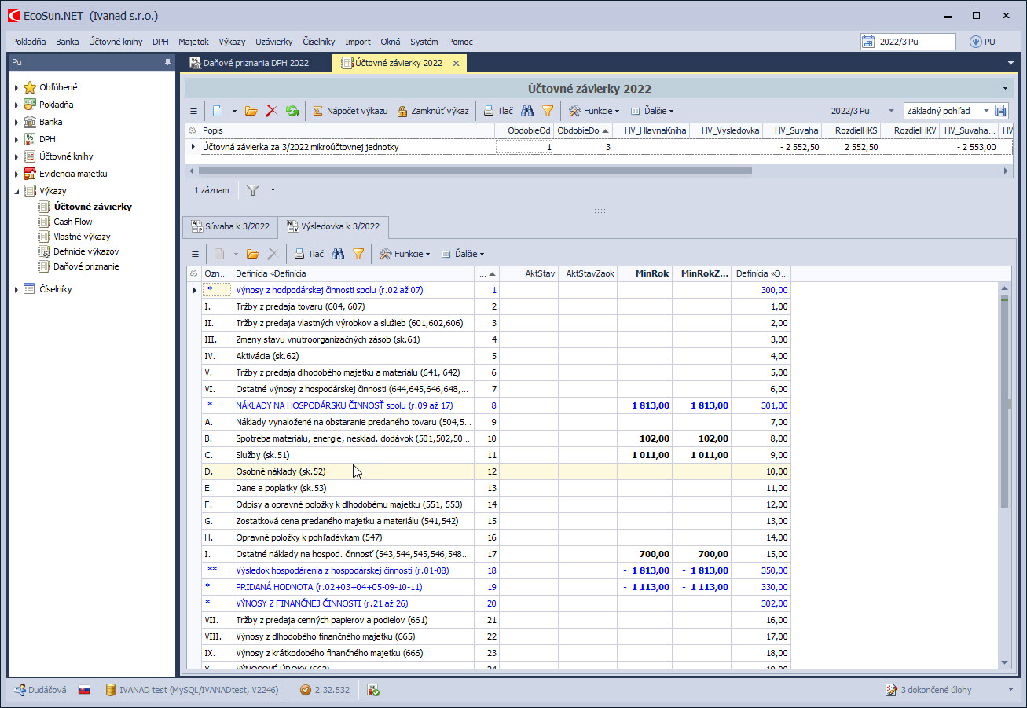The width and height of the screenshot is (1027, 708).
Task: Expand the Číselníky tree node
Action: (16, 289)
